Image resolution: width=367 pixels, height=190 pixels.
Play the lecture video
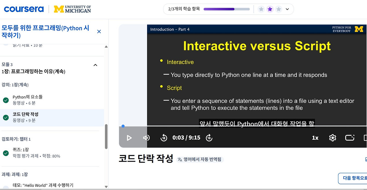[129, 138]
